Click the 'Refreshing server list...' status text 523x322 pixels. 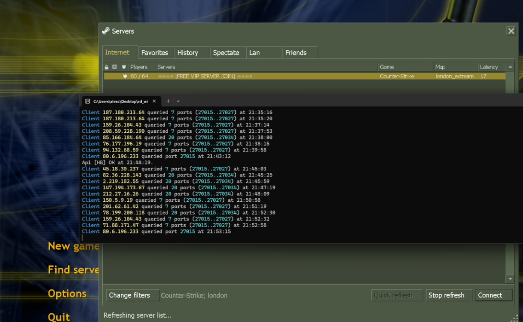point(137,315)
